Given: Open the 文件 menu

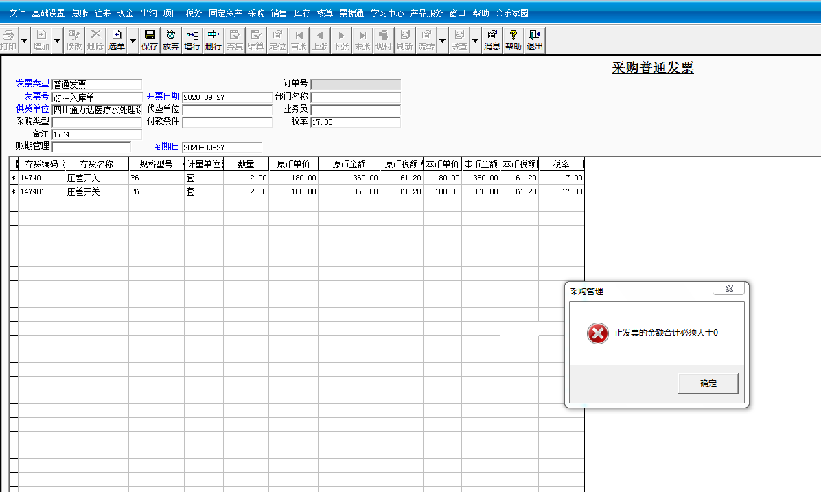Looking at the screenshot, I should 17,13.
